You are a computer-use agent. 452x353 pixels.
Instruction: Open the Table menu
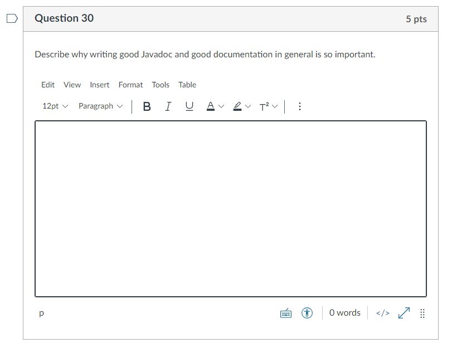187,85
